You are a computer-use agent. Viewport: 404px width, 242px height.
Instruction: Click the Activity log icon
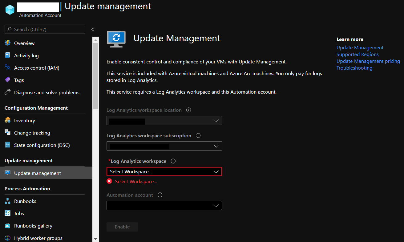click(x=8, y=55)
